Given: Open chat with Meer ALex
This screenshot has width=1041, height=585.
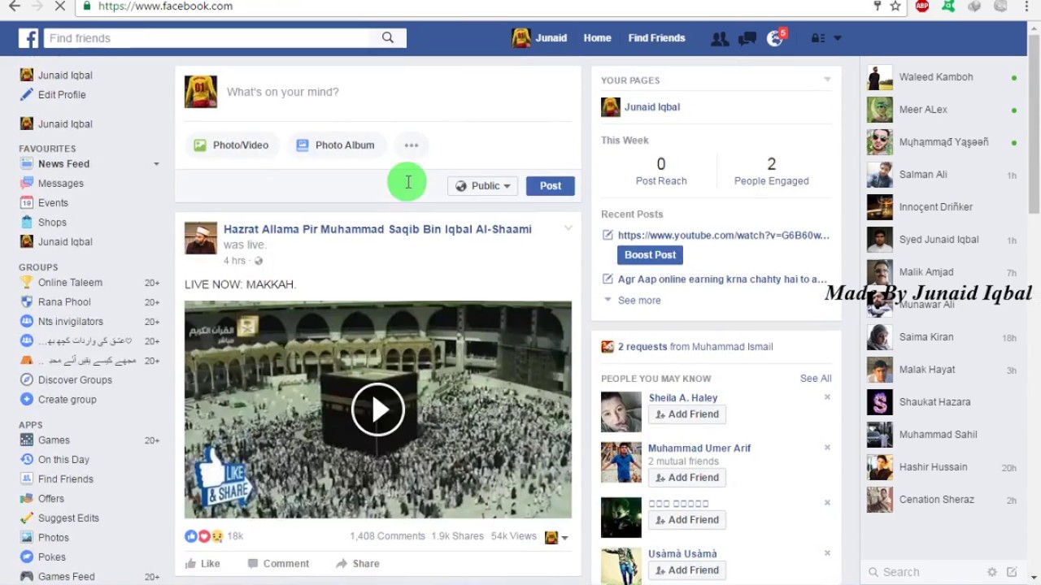Looking at the screenshot, I should tap(942, 110).
